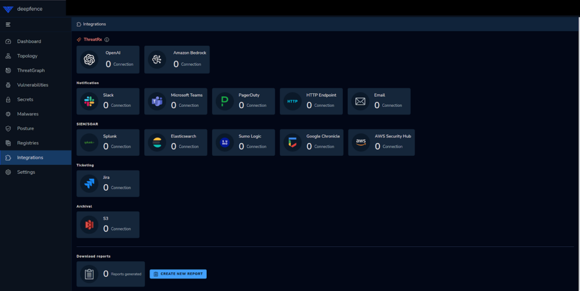Screen dimensions: 580x291
Task: Click the ThreatRx info icon
Action: pyautogui.click(x=107, y=40)
